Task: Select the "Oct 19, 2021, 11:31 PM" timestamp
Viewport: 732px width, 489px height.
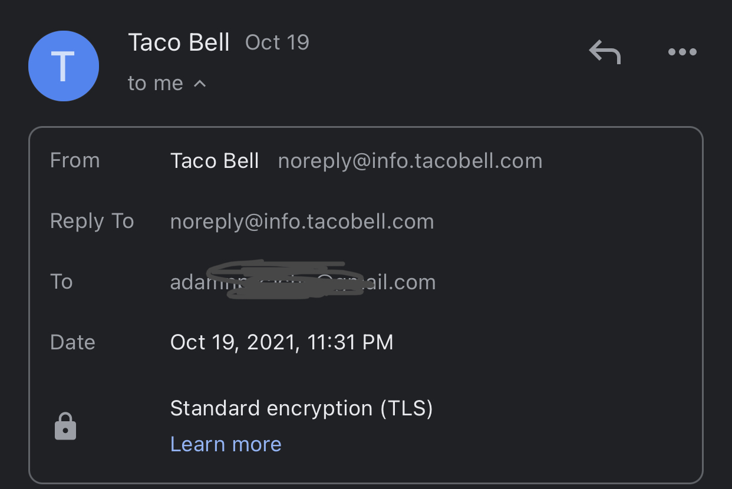Action: click(282, 342)
